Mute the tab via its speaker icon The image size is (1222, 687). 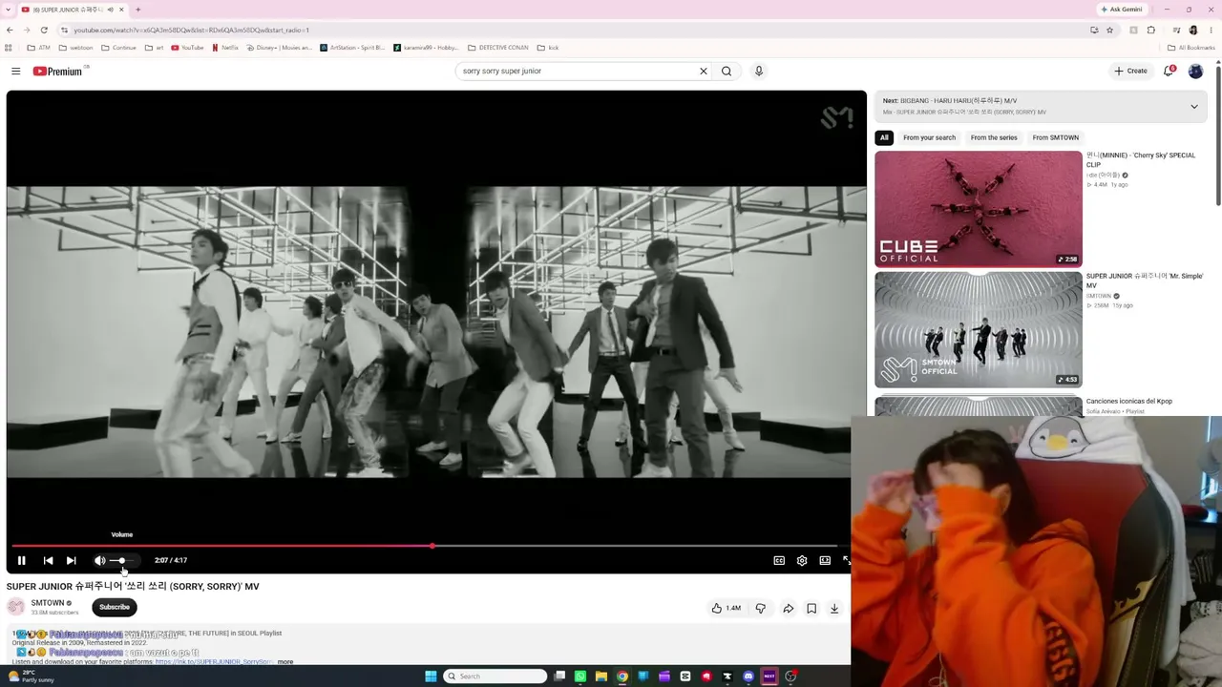pos(110,10)
